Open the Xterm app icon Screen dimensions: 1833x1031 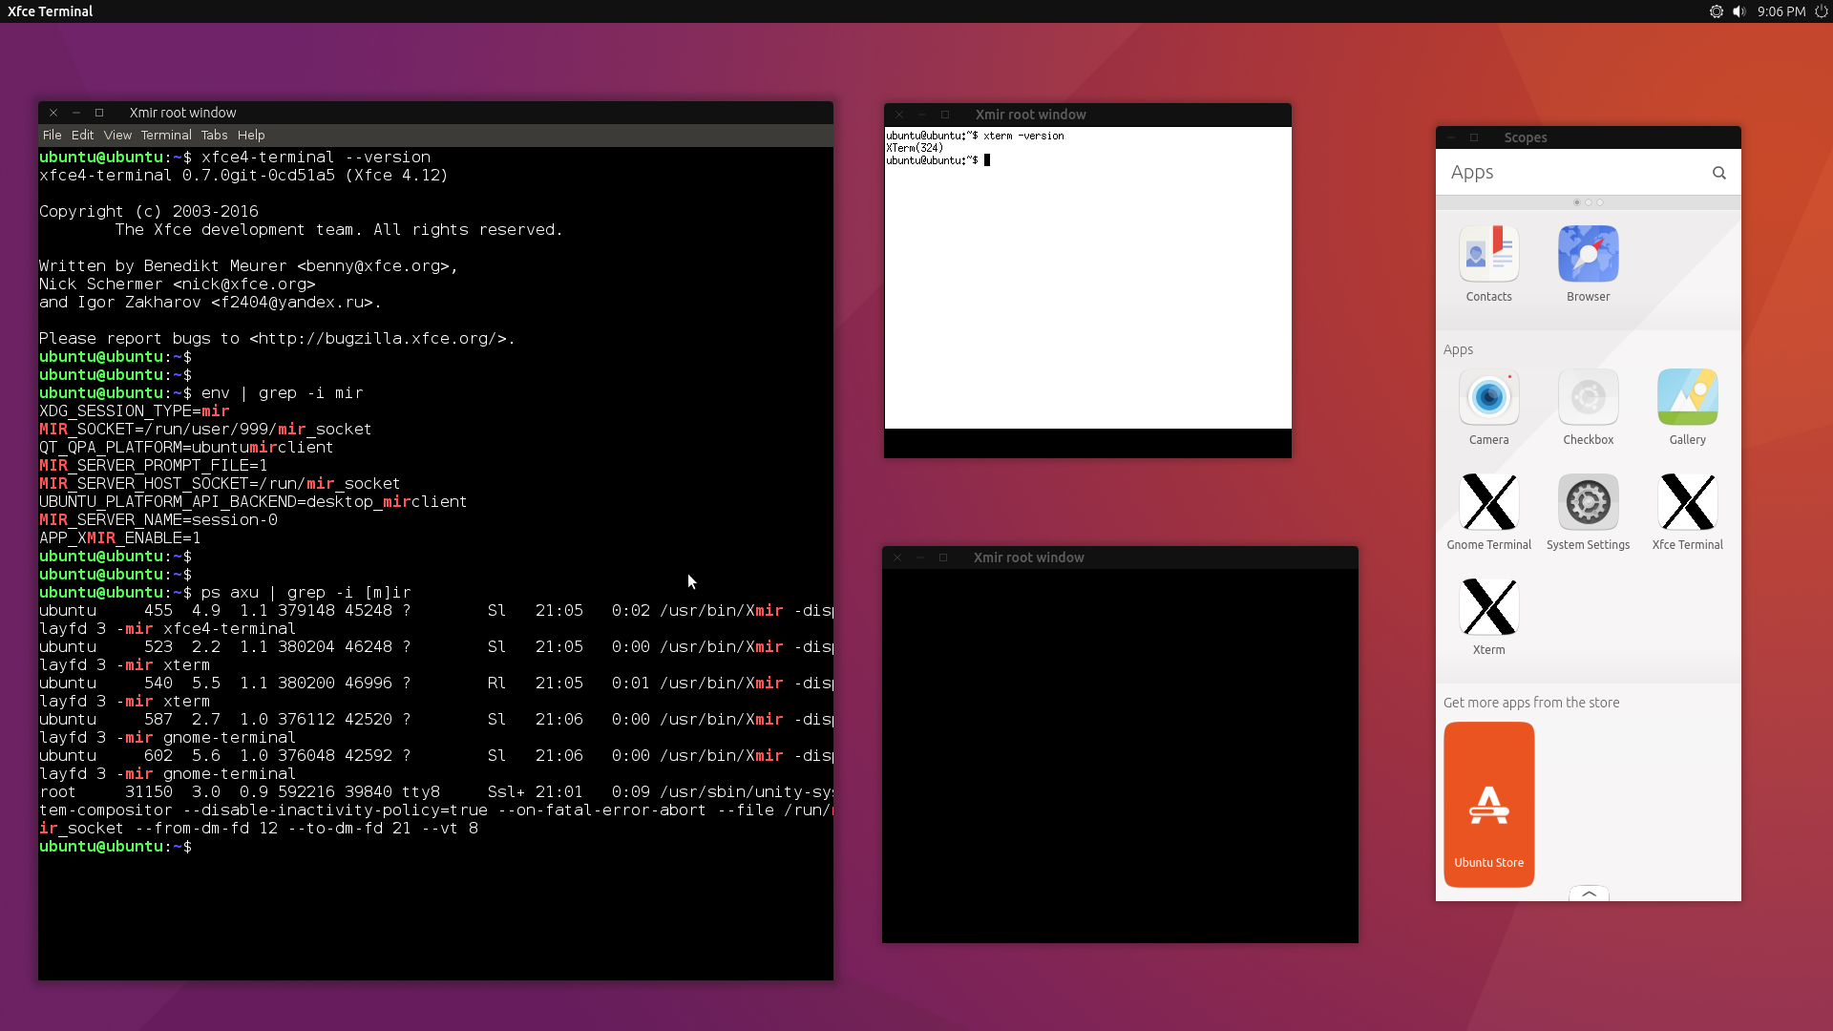pyautogui.click(x=1488, y=607)
